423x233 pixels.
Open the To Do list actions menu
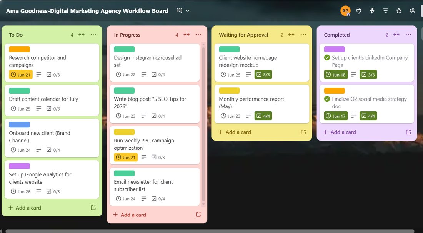tap(93, 35)
